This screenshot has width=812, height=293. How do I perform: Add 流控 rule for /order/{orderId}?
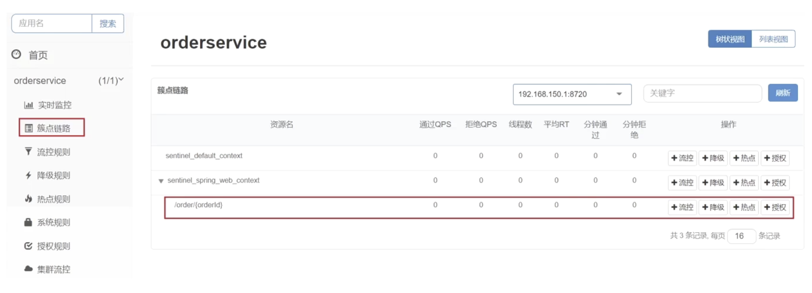[682, 207]
